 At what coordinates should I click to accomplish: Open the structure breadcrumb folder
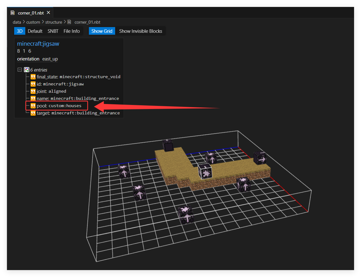tap(54, 22)
